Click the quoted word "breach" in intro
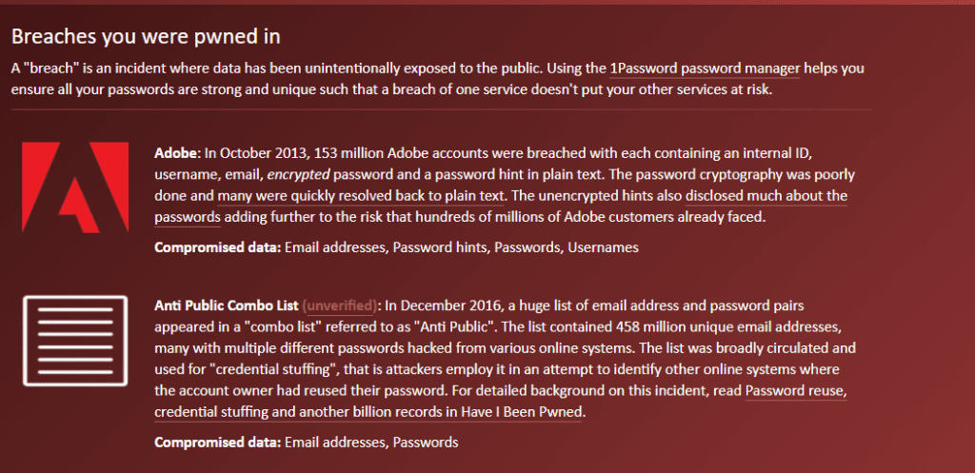 click(44, 69)
